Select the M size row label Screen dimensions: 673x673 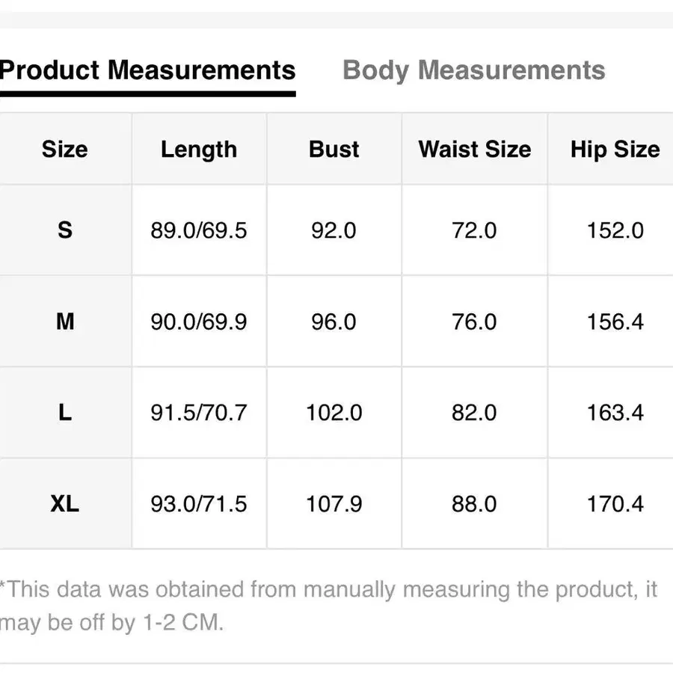coord(65,322)
